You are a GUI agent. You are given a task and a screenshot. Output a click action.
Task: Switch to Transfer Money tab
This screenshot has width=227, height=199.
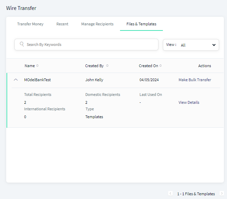[x=30, y=24]
